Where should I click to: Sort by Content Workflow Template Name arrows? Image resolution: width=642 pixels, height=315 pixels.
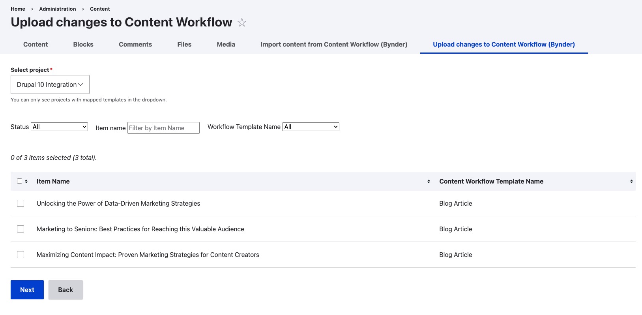click(631, 182)
